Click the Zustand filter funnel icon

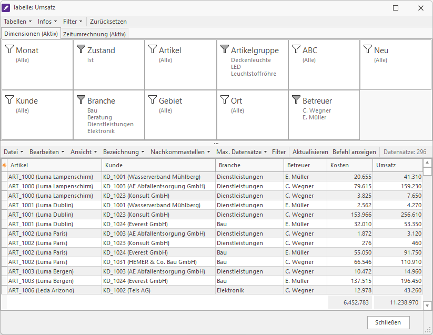point(80,49)
